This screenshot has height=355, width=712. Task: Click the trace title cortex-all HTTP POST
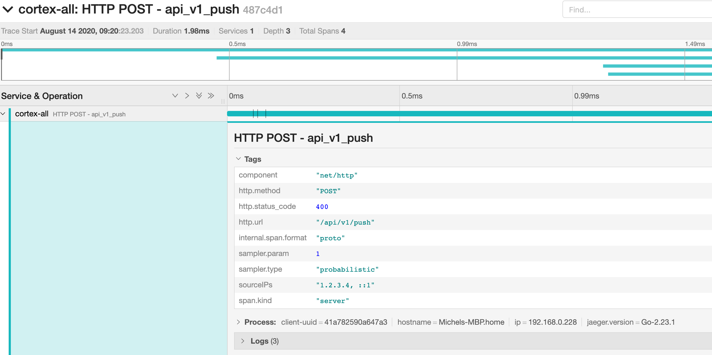click(x=128, y=9)
